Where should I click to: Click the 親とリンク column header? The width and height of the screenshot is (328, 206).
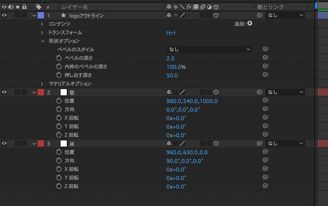point(270,7)
